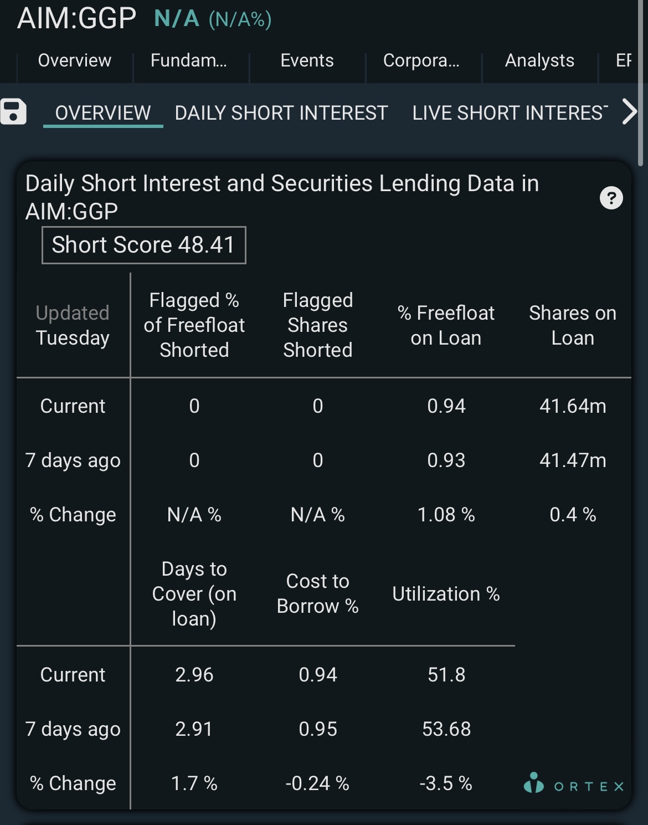Click the ORTEX logo
The image size is (648, 825).
[x=573, y=783]
